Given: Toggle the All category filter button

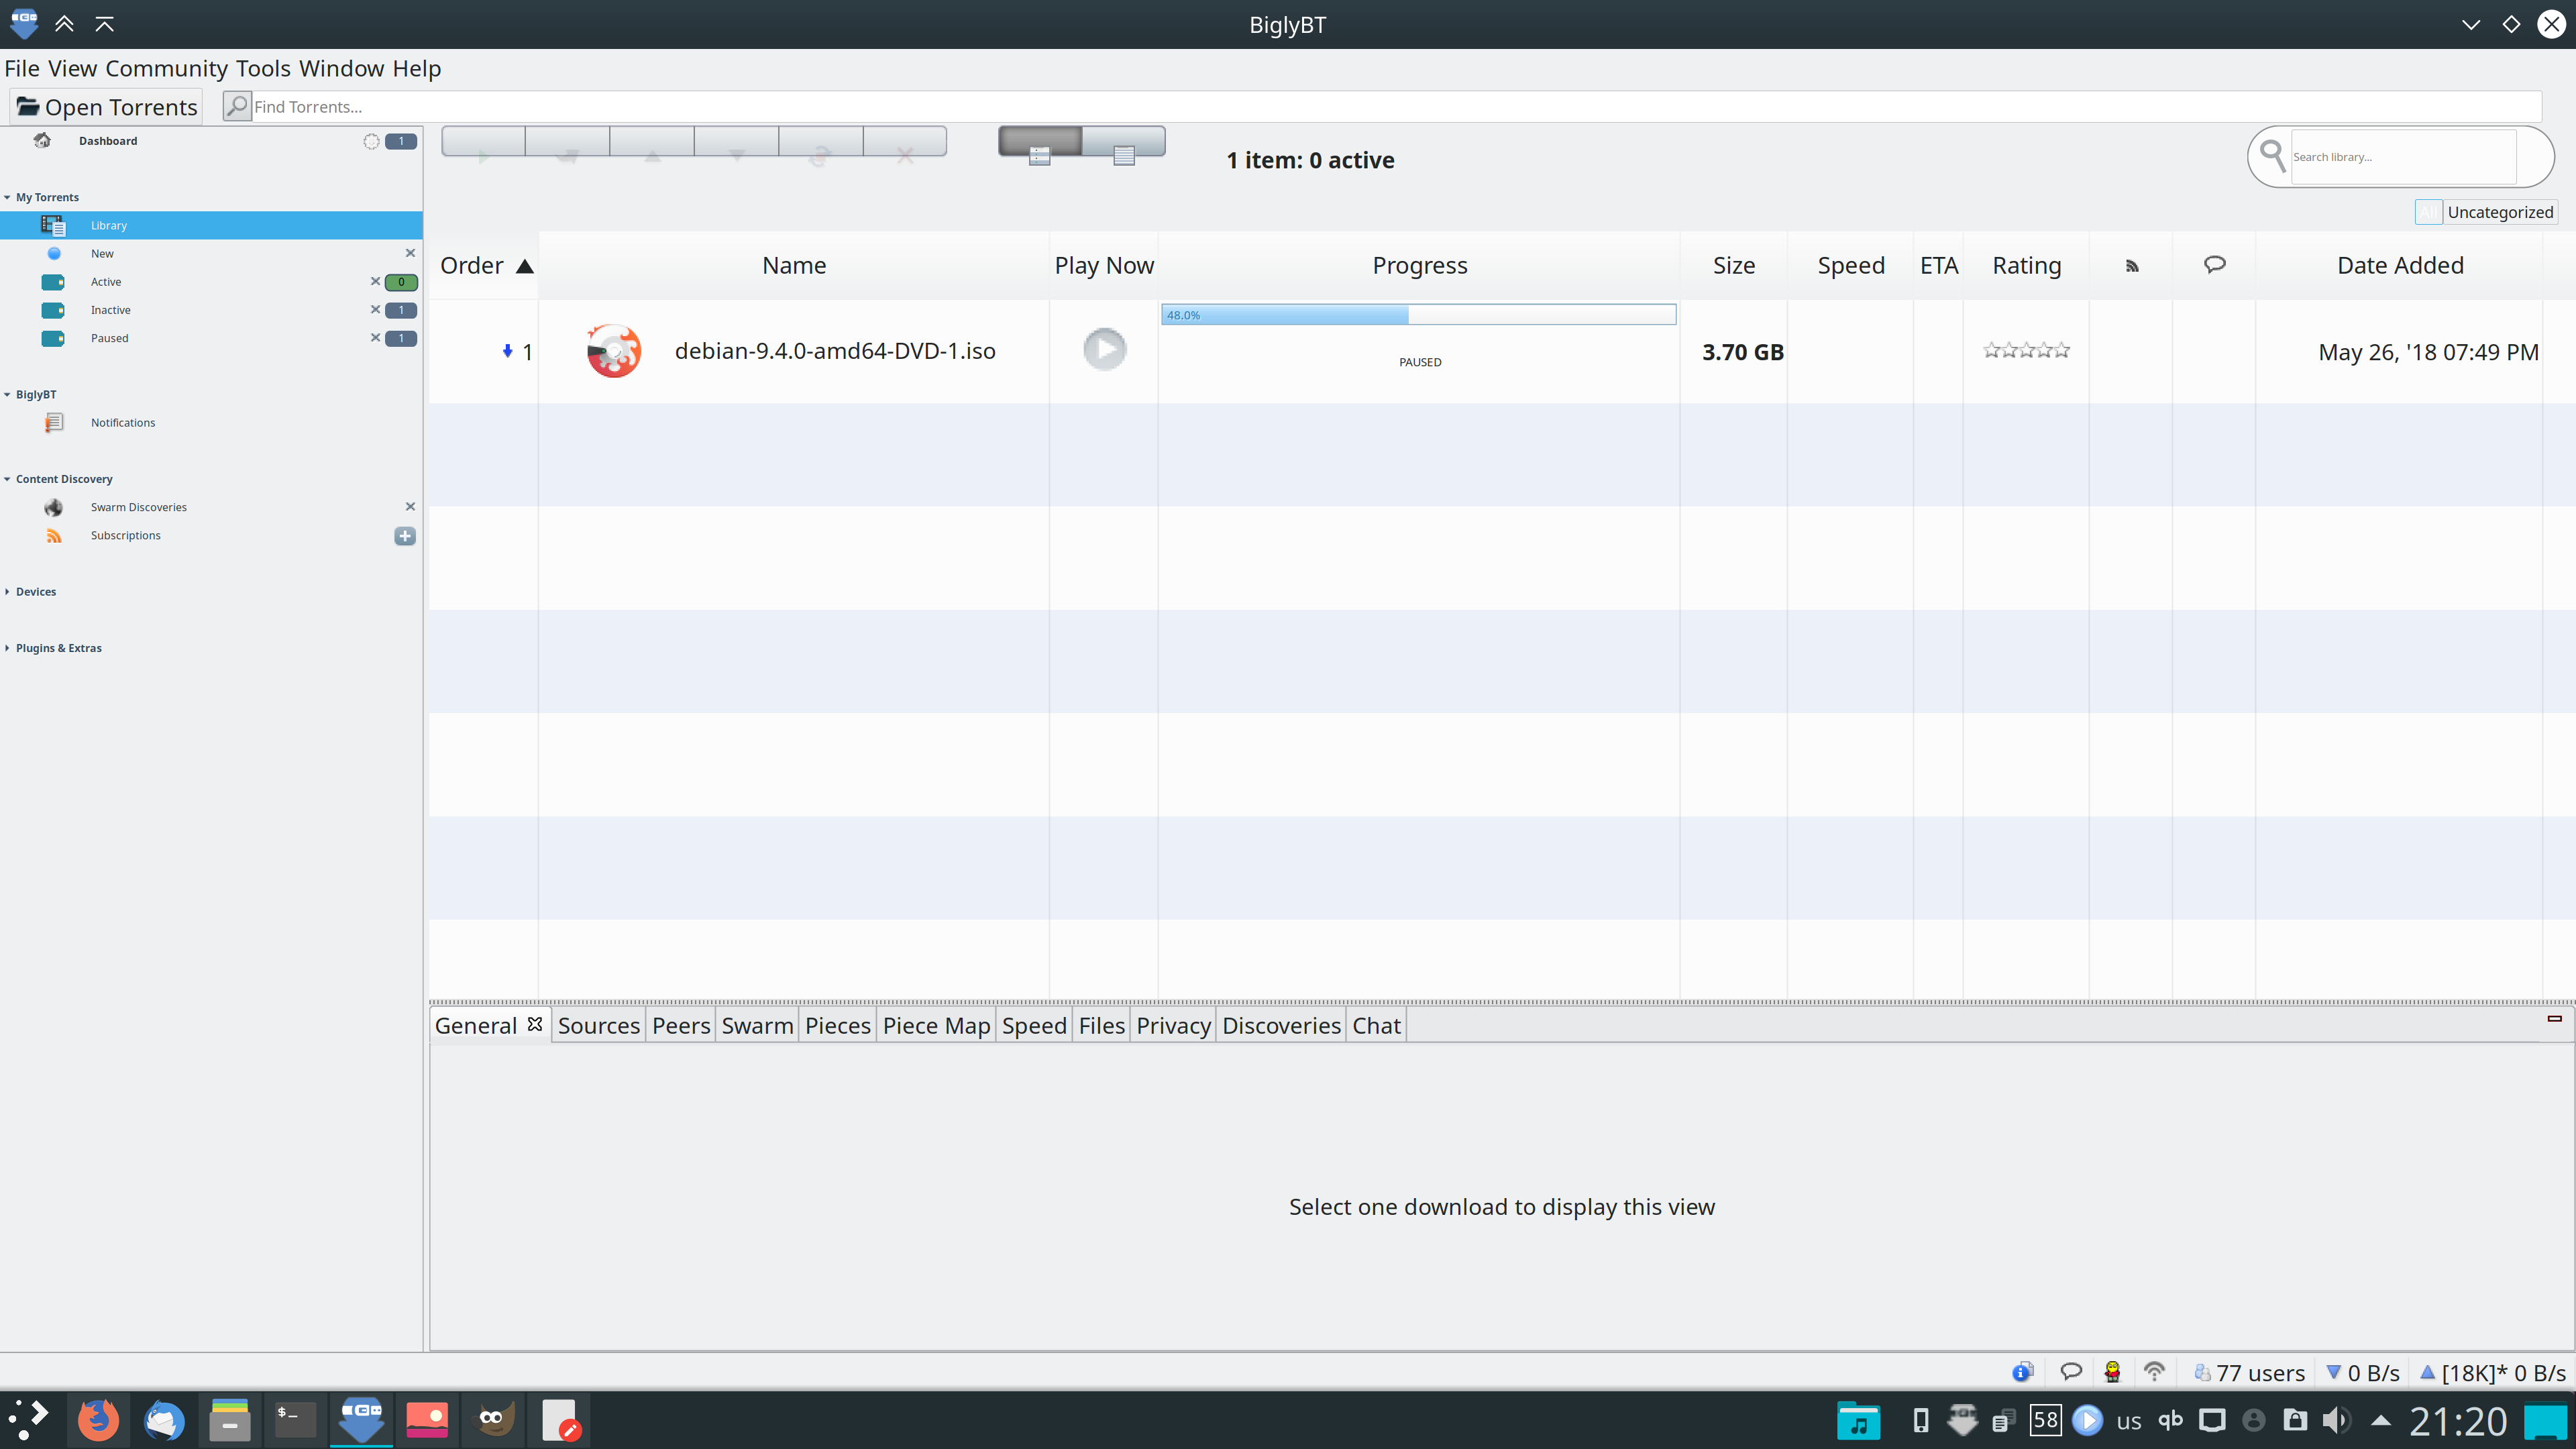Looking at the screenshot, I should click(2428, 212).
